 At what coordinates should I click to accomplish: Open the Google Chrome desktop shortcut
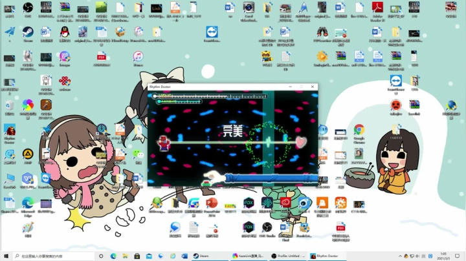pyautogui.click(x=359, y=130)
